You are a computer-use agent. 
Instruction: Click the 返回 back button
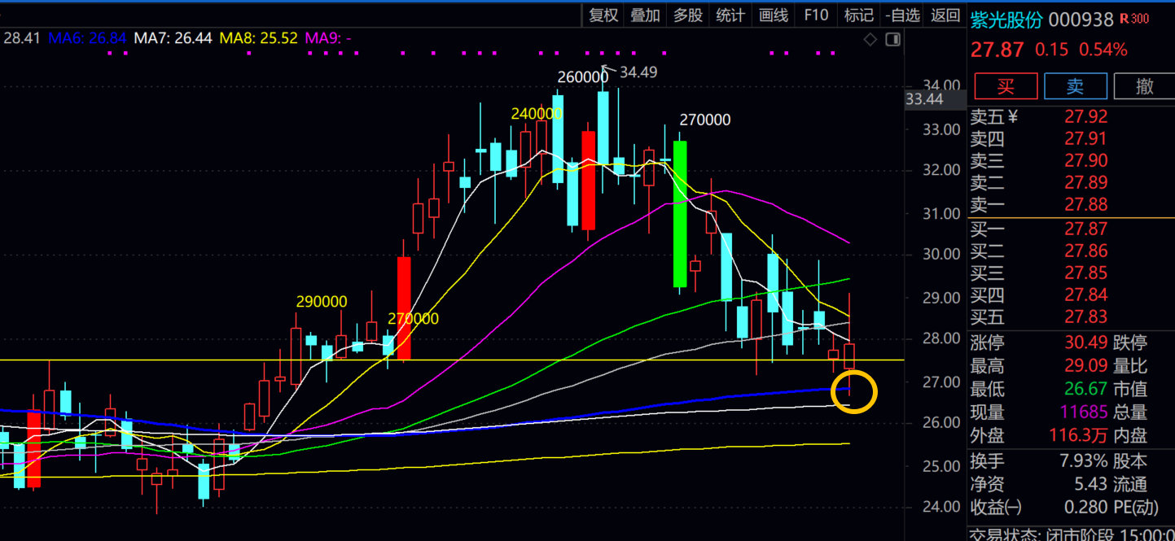tap(945, 15)
